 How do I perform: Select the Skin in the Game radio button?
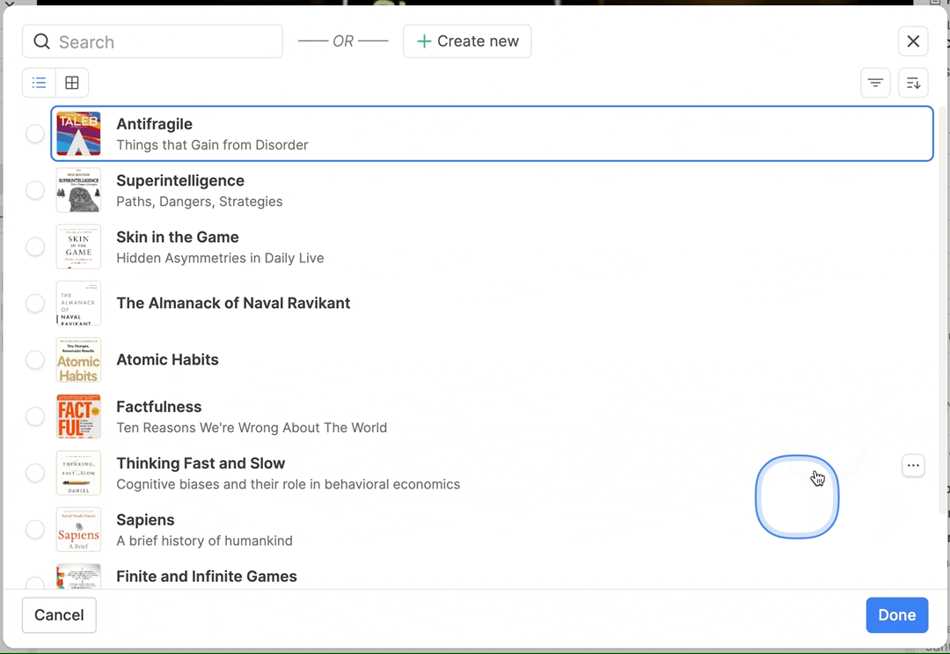point(35,246)
